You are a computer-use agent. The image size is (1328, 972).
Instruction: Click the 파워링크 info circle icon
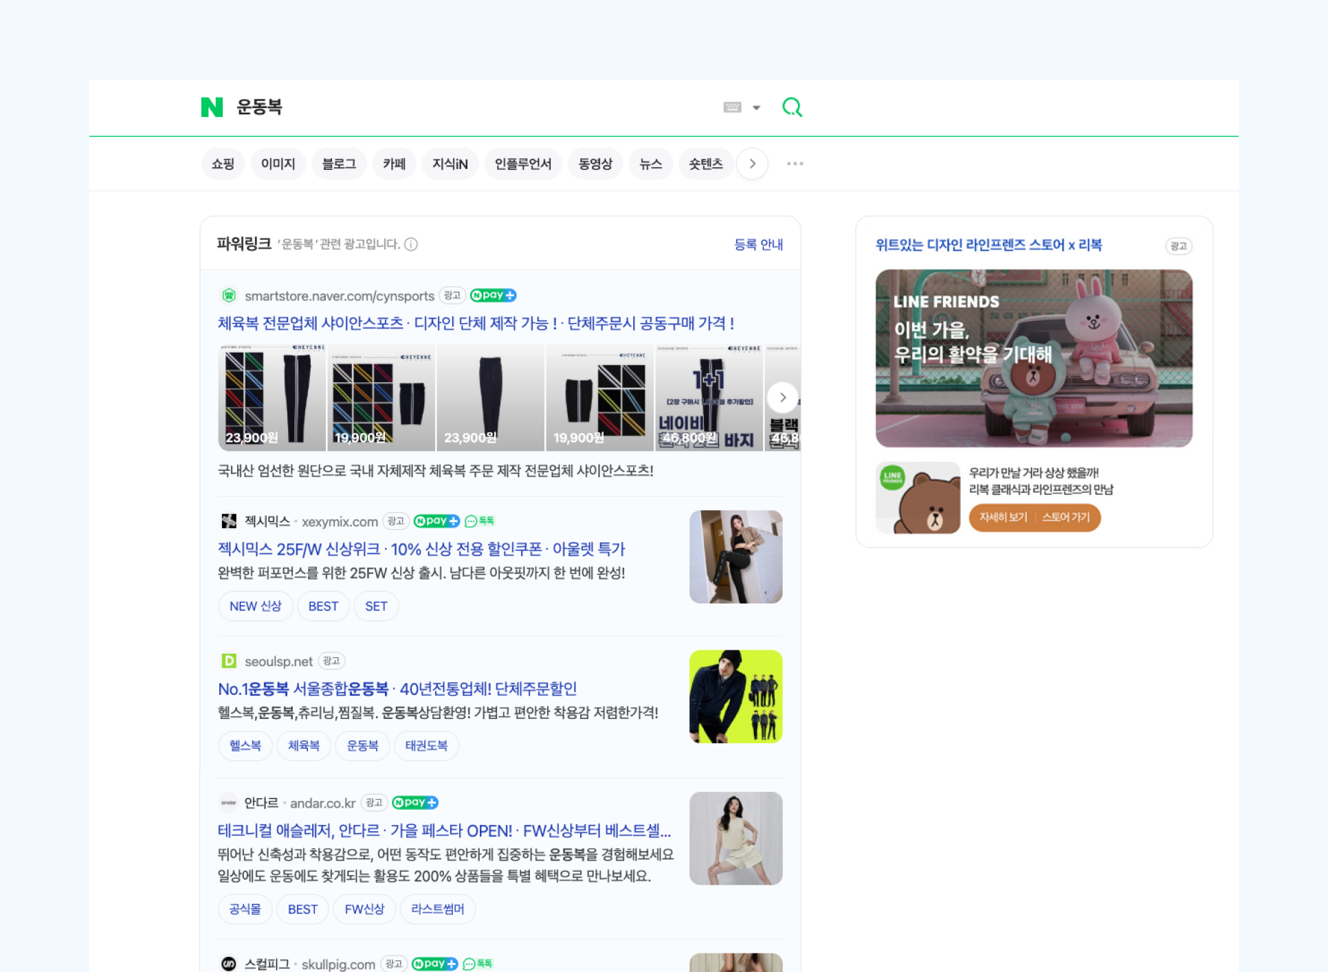411,244
